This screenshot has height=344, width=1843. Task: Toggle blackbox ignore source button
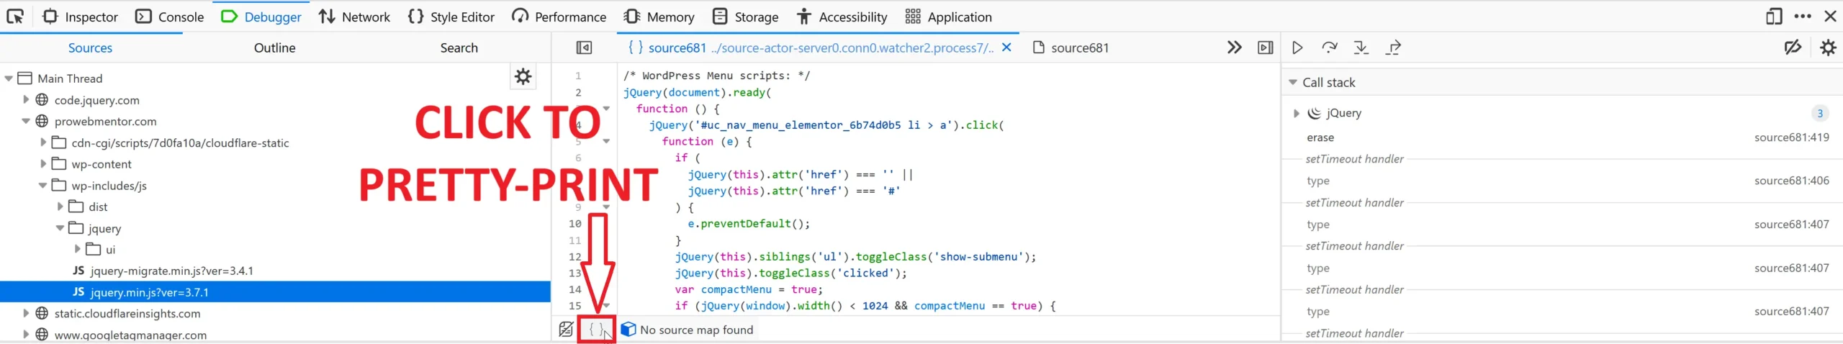[566, 330]
